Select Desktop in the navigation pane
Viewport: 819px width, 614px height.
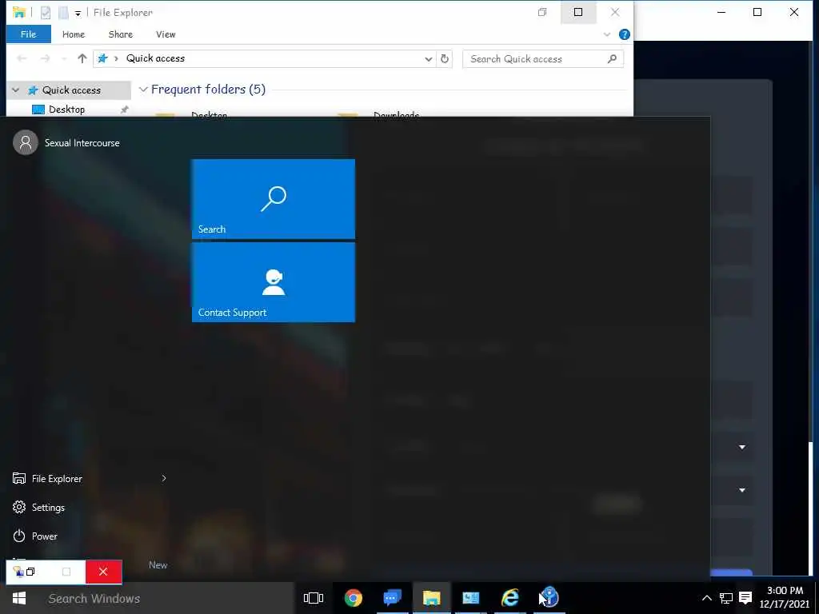coord(66,110)
